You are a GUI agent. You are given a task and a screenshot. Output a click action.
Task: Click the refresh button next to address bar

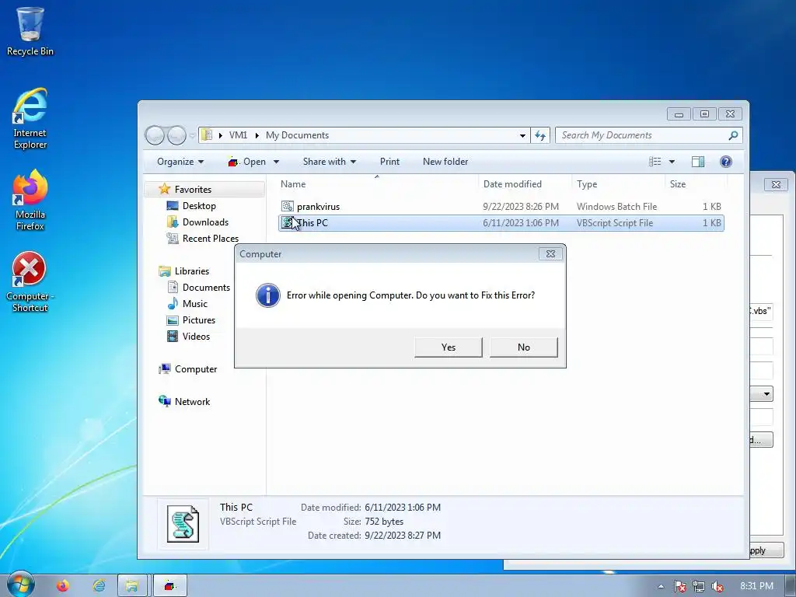540,135
